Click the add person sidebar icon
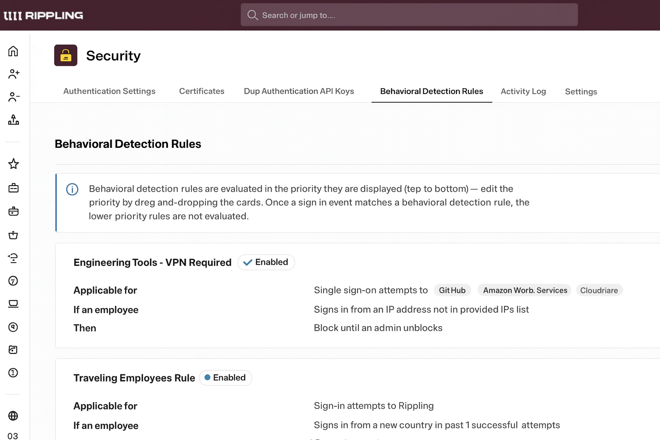The width and height of the screenshot is (660, 440). [13, 74]
